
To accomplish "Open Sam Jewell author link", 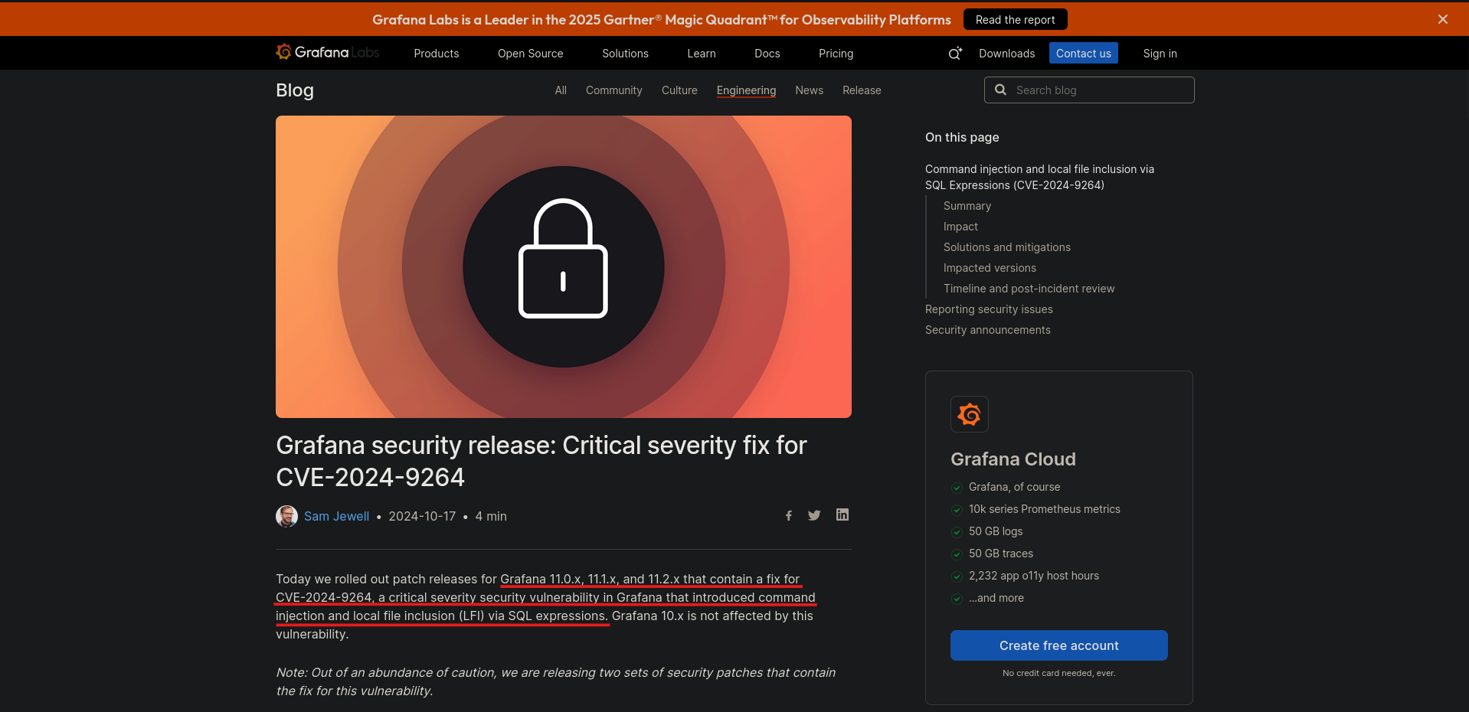I will [336, 516].
